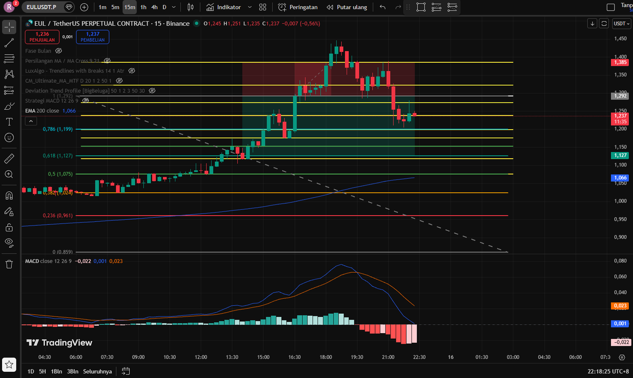633x378 pixels.
Task: Open the forecasting and position tools
Action: coord(9,90)
